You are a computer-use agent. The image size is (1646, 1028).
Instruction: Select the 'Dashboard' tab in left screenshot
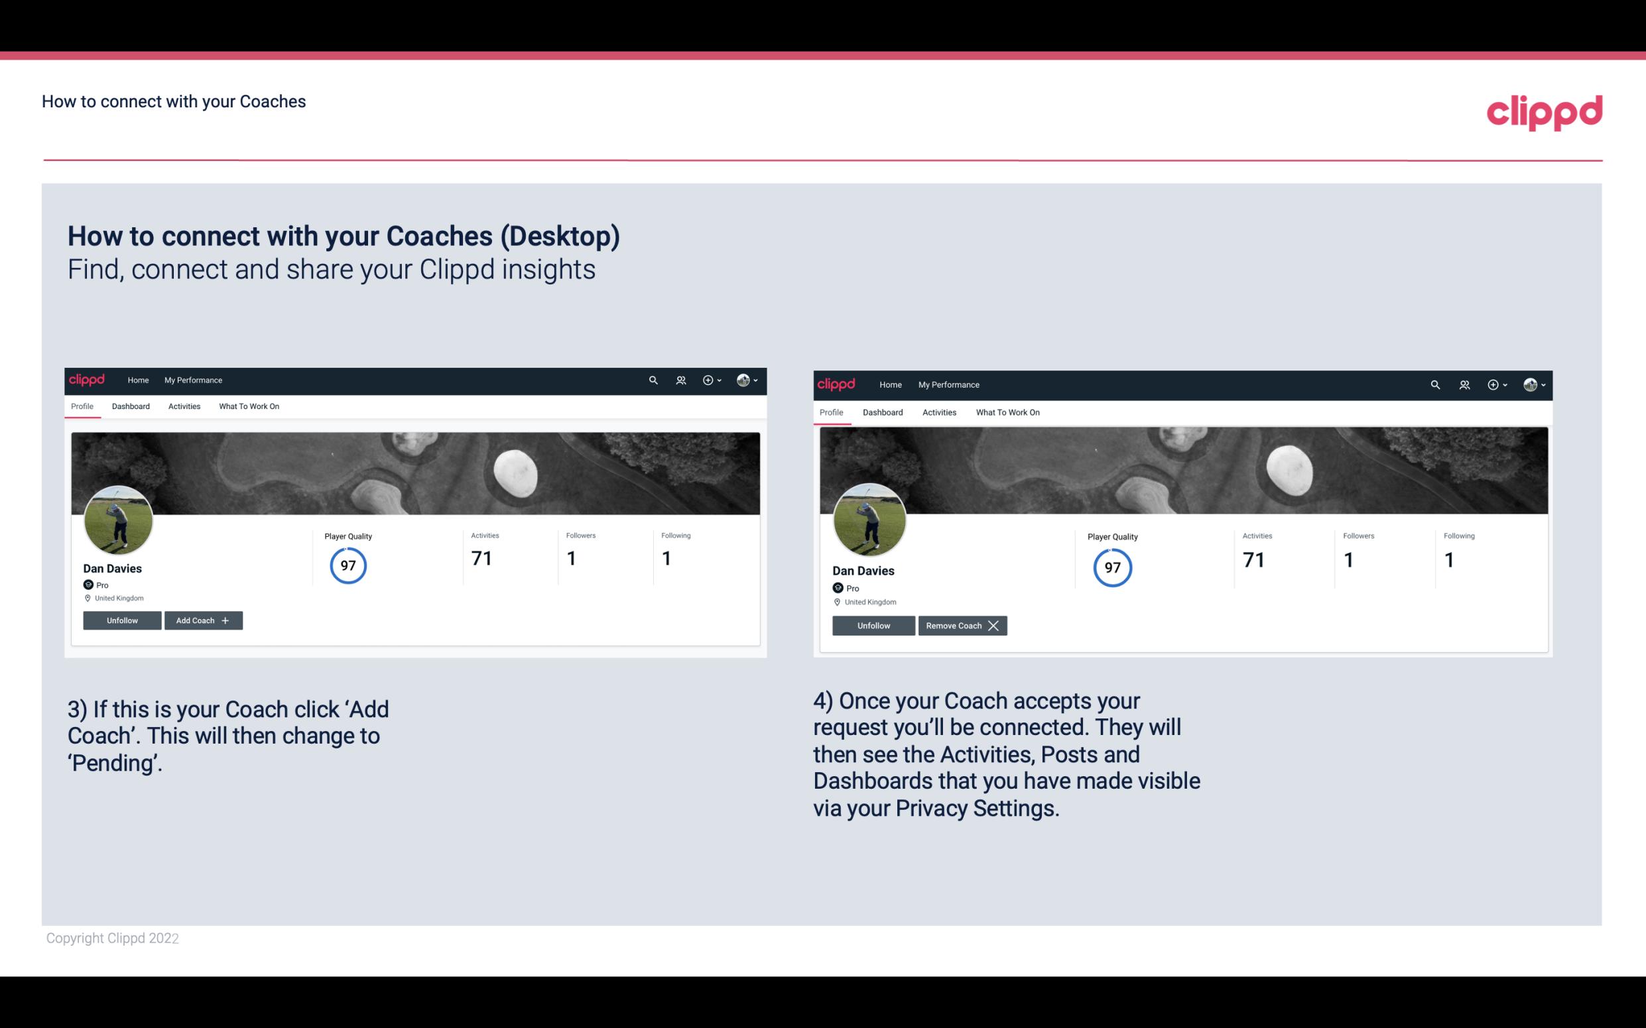point(131,406)
